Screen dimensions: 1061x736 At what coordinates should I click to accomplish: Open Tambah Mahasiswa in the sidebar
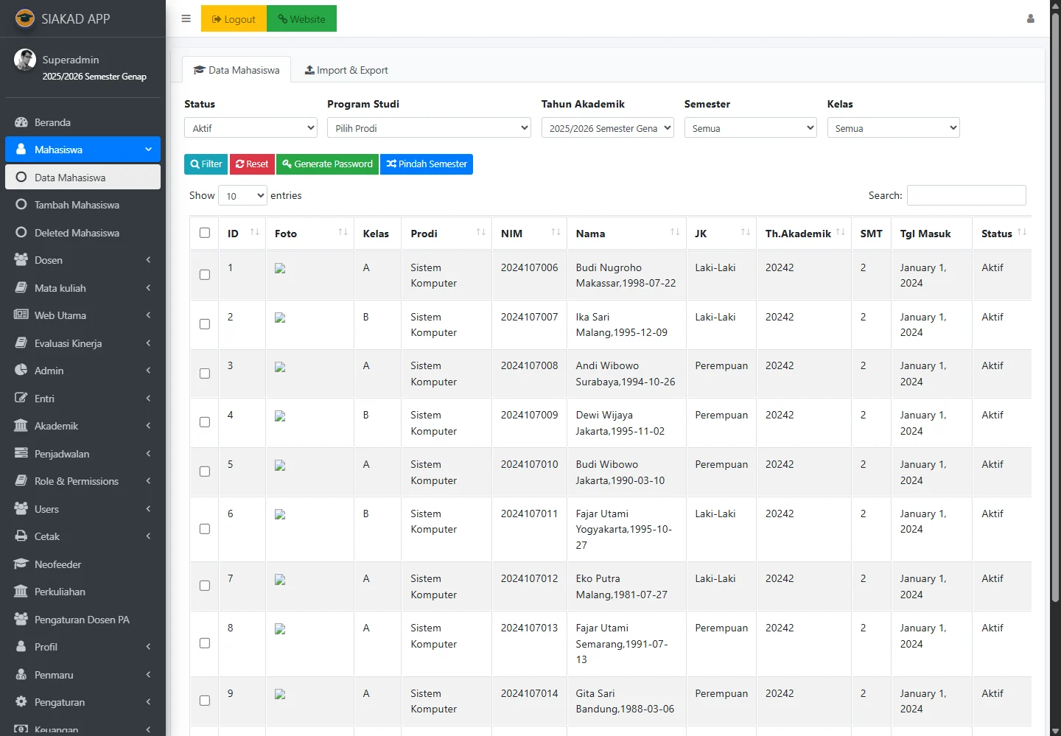(x=77, y=205)
